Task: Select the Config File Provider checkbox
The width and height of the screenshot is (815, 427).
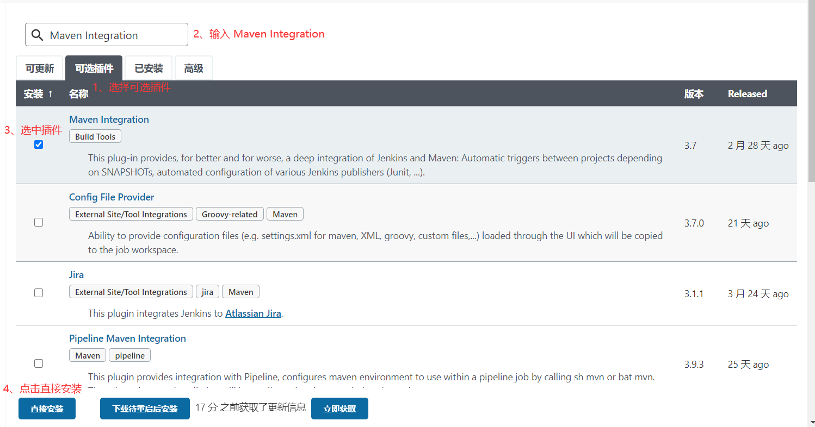Action: pos(39,222)
